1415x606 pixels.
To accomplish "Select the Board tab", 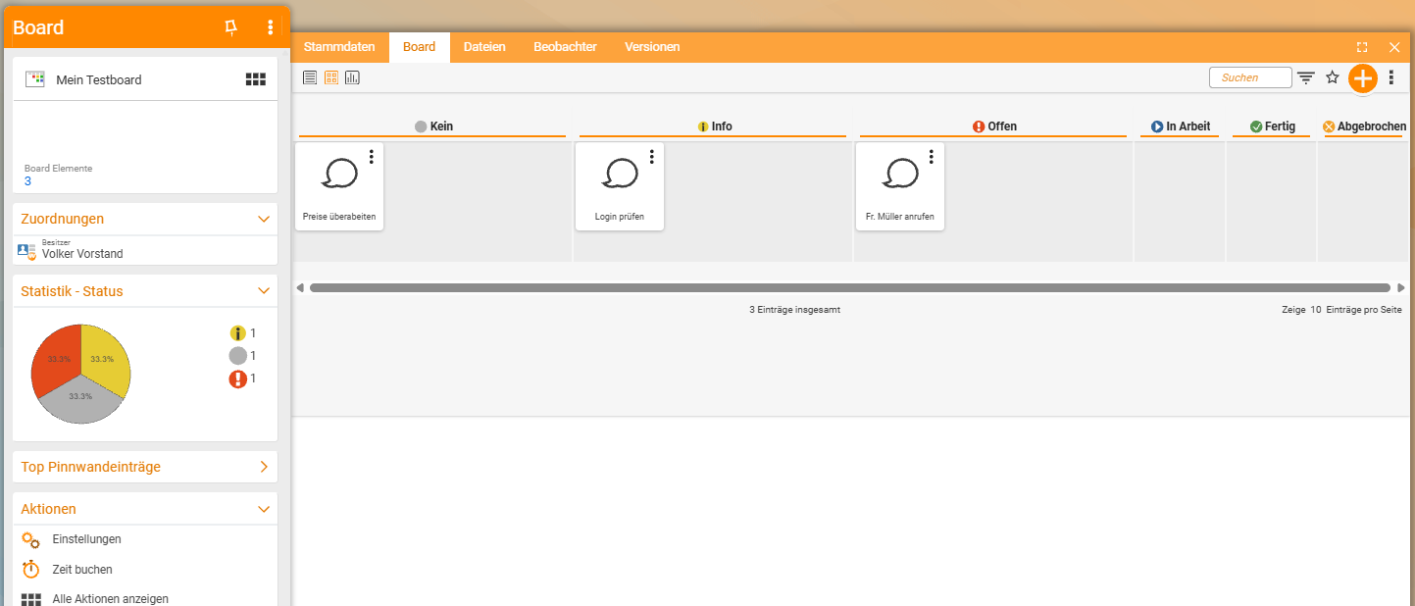I will [x=420, y=47].
